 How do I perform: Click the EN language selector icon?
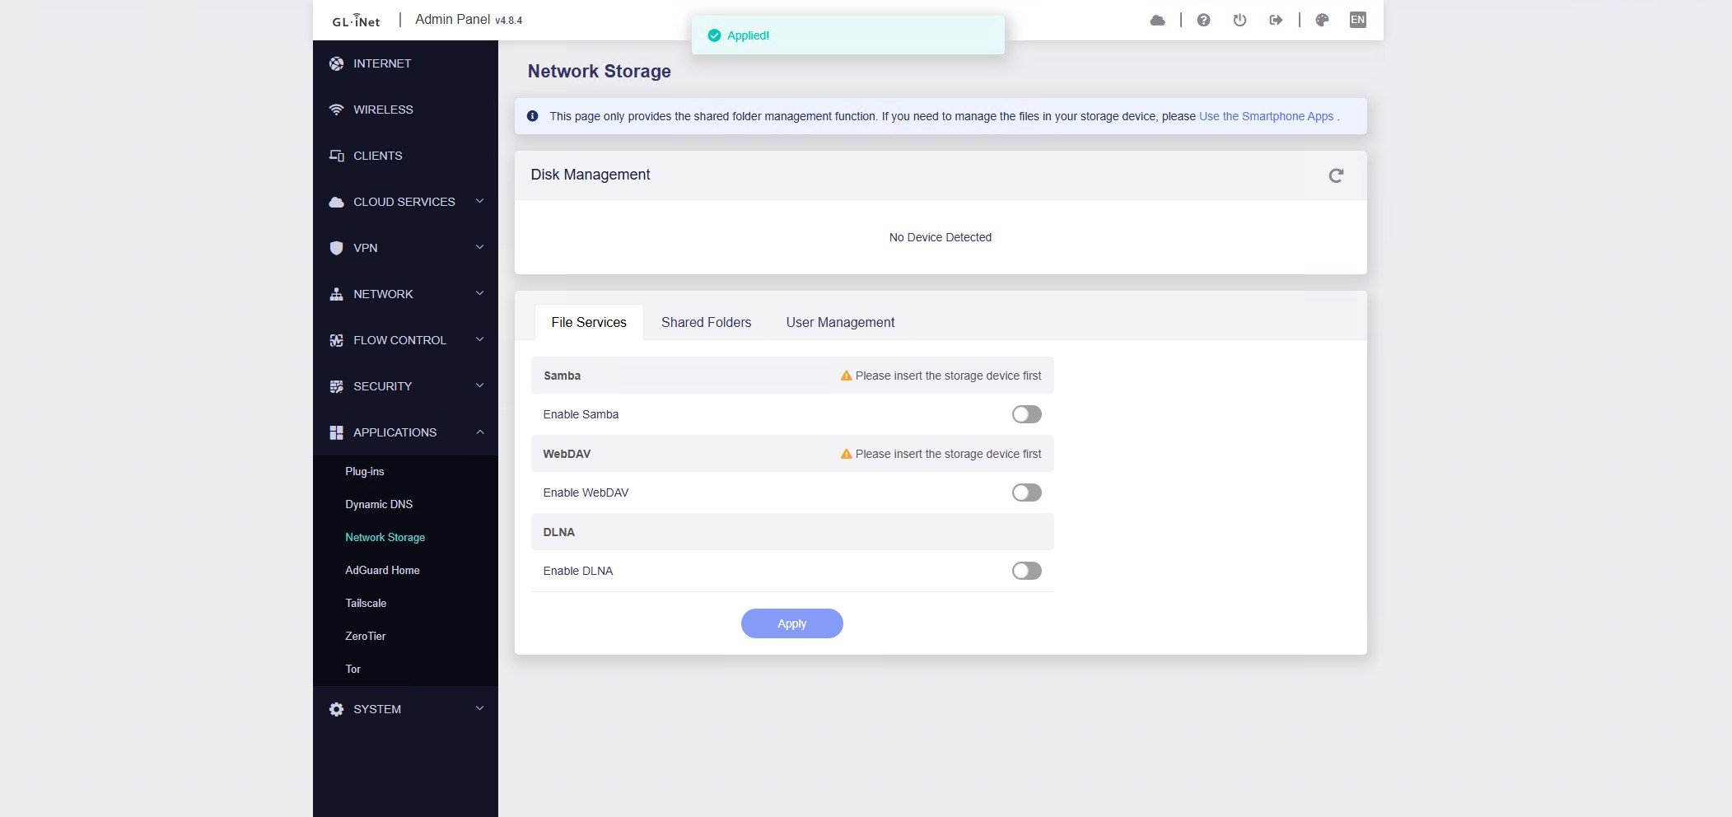[x=1357, y=20]
